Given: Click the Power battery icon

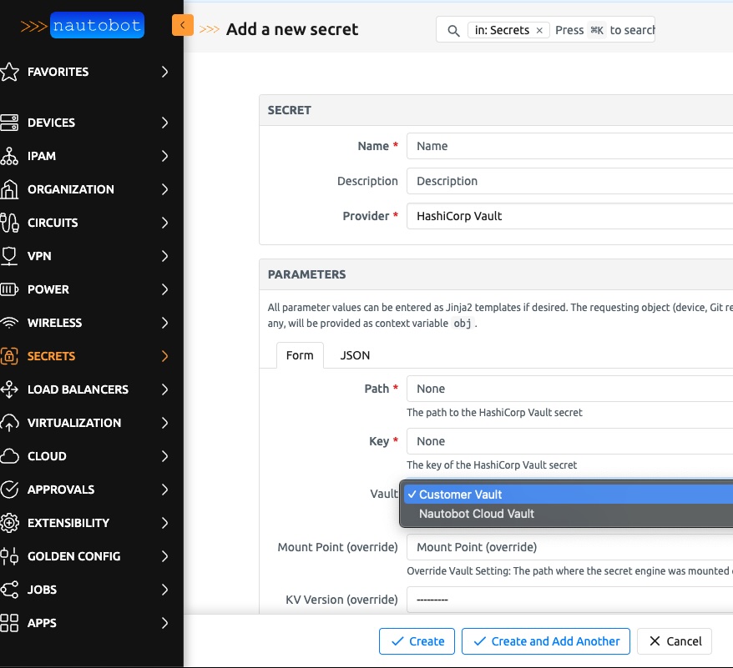Looking at the screenshot, I should 10,289.
